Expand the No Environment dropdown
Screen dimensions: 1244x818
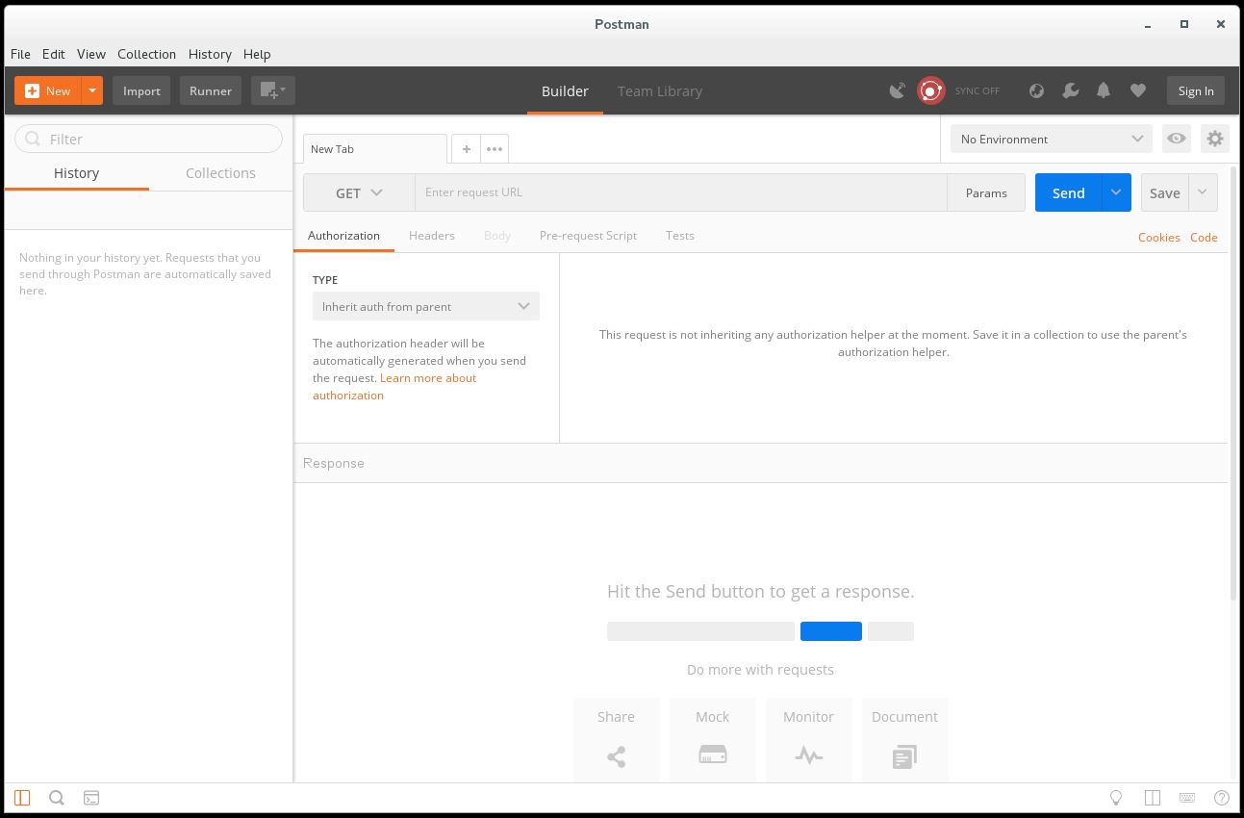point(1051,139)
